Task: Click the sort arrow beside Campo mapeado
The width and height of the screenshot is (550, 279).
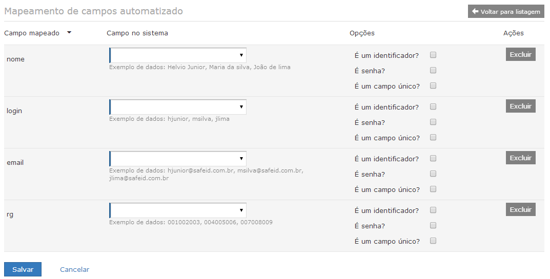Action: [x=69, y=32]
